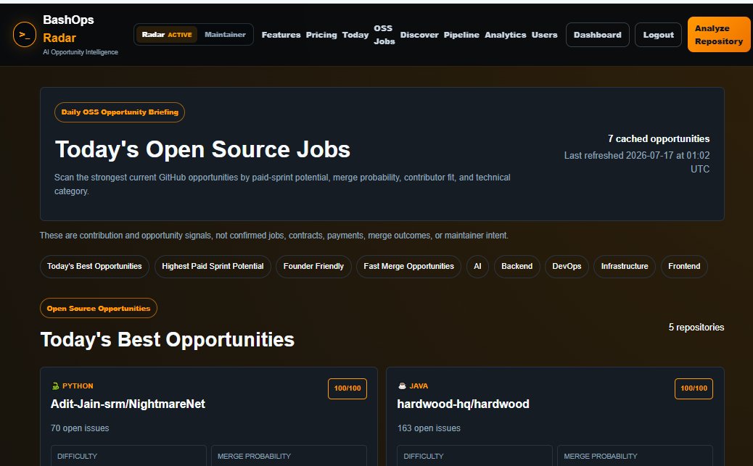The height and width of the screenshot is (466, 753).
Task: Click the '5 repositories' count
Action: coord(696,328)
